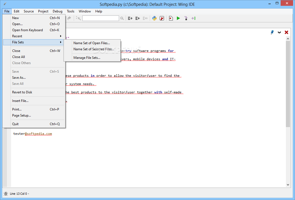Choose New from the File menu
Image resolution: width=295 pixels, height=200 pixels.
pos(34,18)
